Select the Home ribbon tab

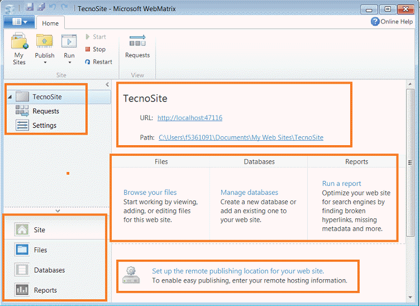(50, 23)
